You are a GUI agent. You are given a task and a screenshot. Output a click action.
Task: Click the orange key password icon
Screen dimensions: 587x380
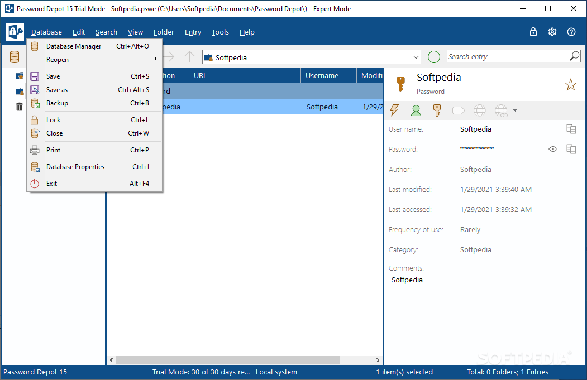point(437,110)
